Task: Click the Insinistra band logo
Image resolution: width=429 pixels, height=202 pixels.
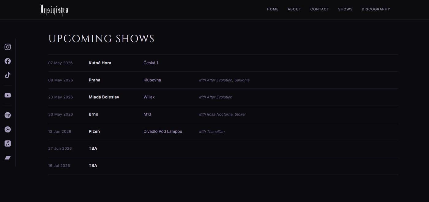Action: coord(55,9)
